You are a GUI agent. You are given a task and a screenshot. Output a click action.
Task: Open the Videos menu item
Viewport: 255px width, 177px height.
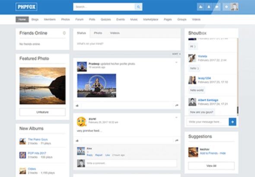point(196,19)
